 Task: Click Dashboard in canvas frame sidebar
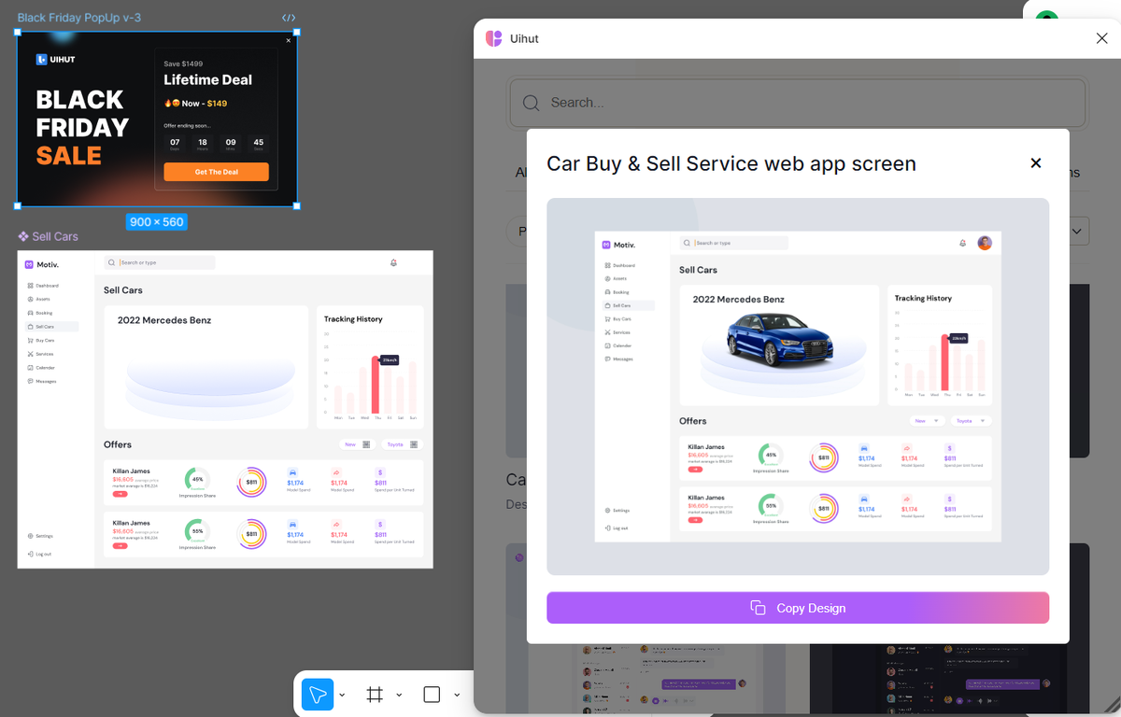pyautogui.click(x=43, y=286)
